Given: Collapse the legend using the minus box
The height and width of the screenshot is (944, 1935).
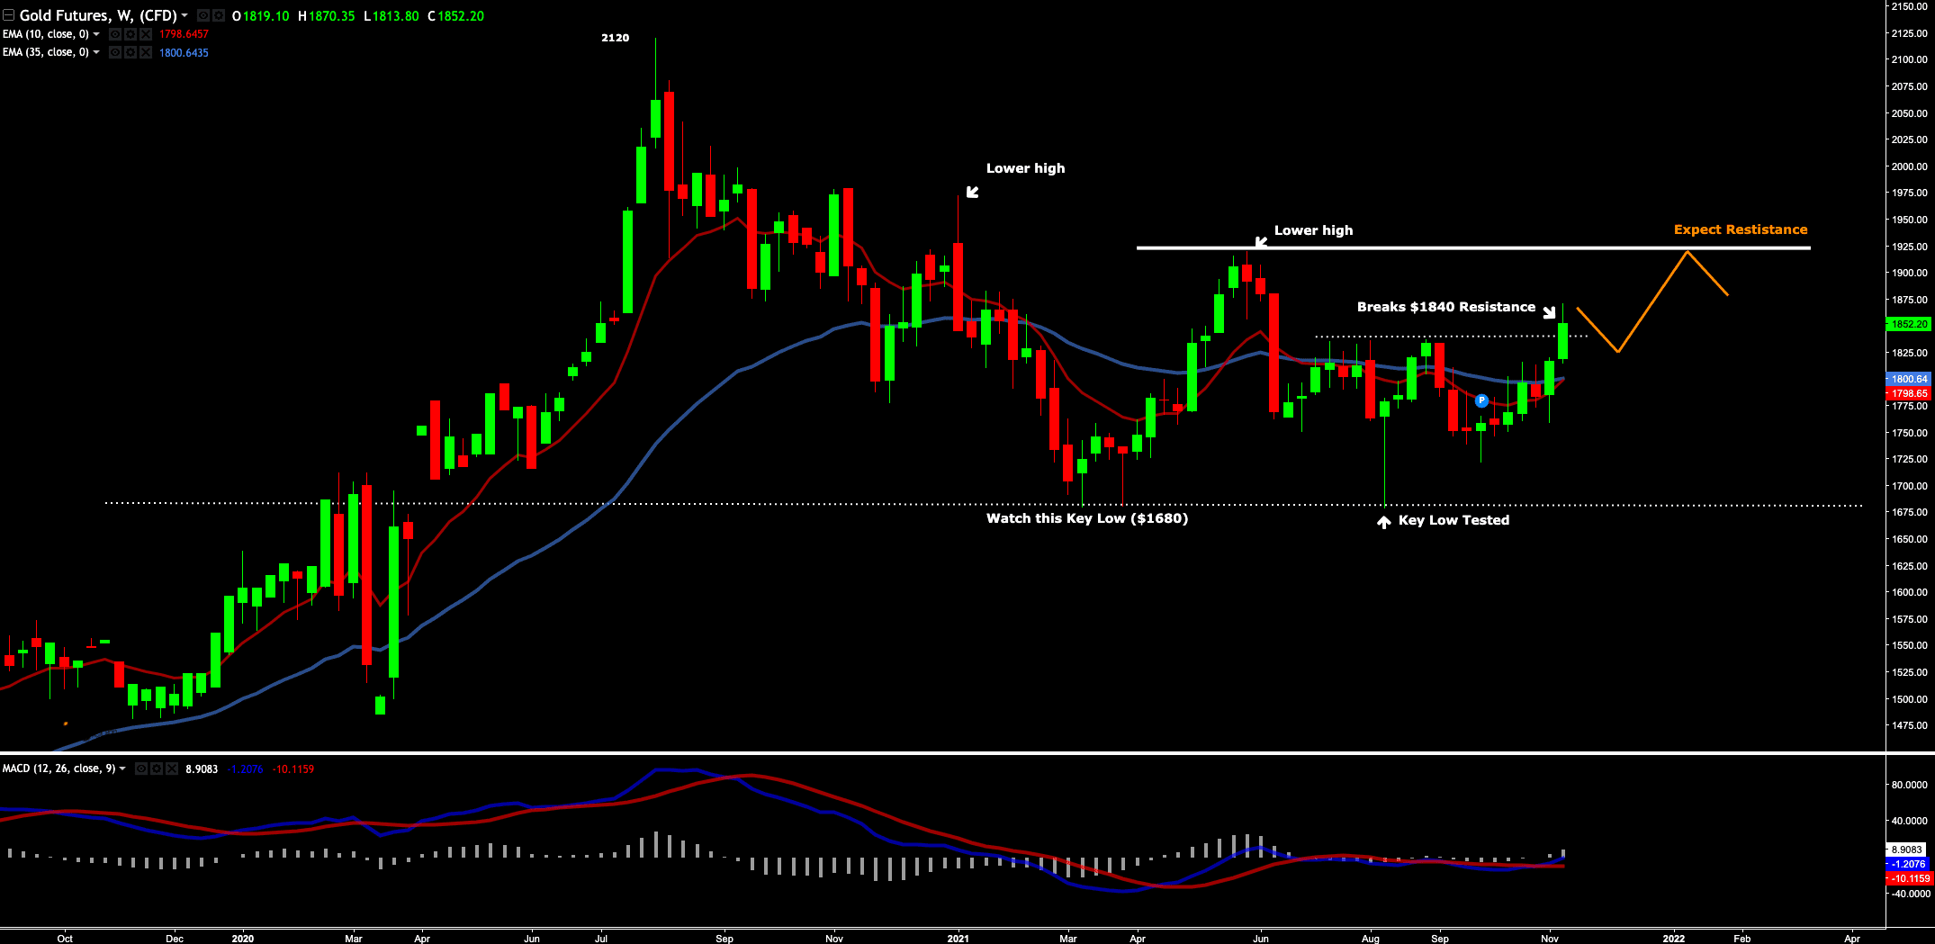Looking at the screenshot, I should (8, 15).
